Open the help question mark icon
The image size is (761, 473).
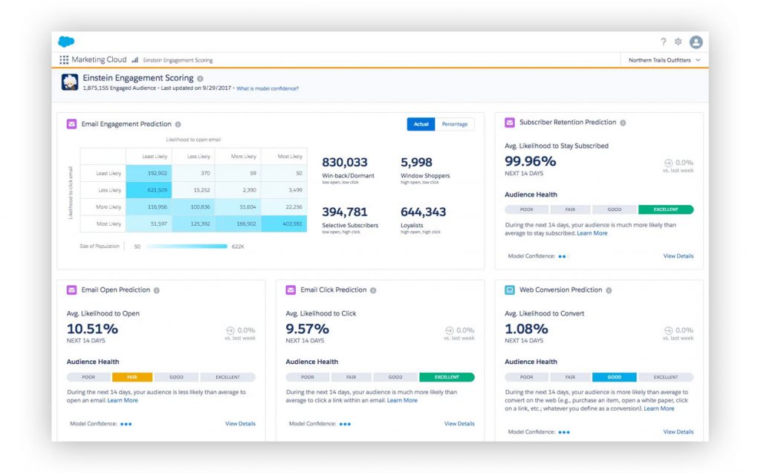(664, 42)
